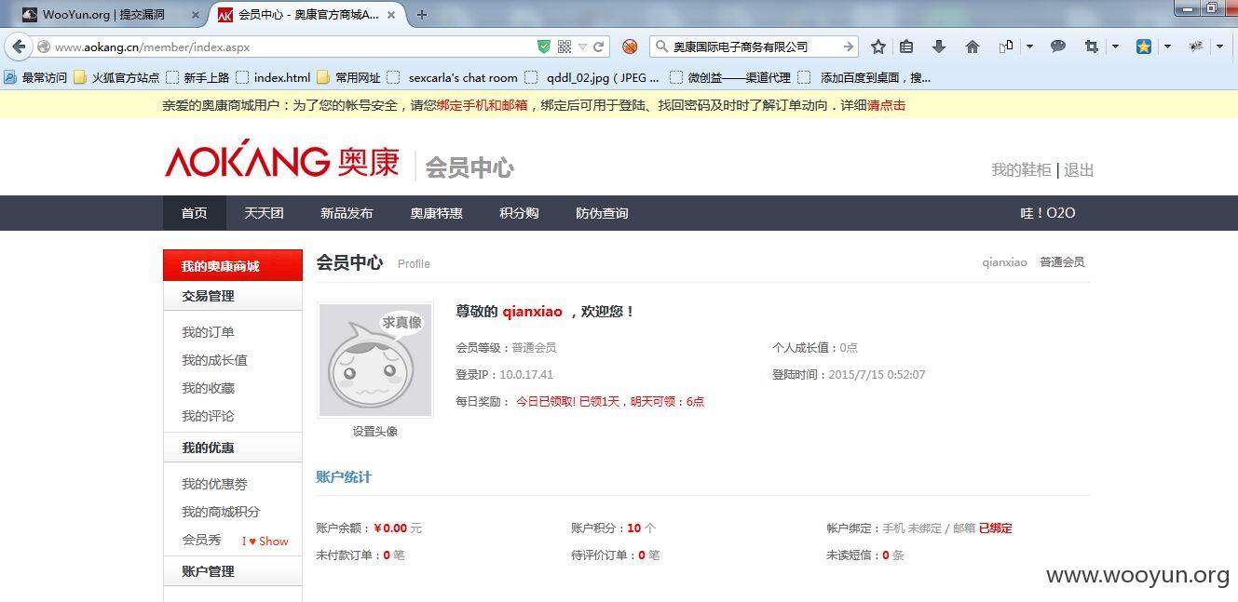
Task: Submit search with the arrow in search box
Action: coord(848,47)
